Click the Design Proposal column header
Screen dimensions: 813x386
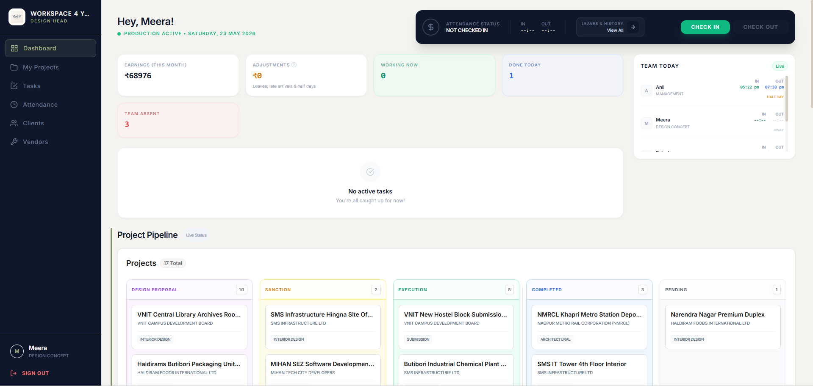click(189, 289)
